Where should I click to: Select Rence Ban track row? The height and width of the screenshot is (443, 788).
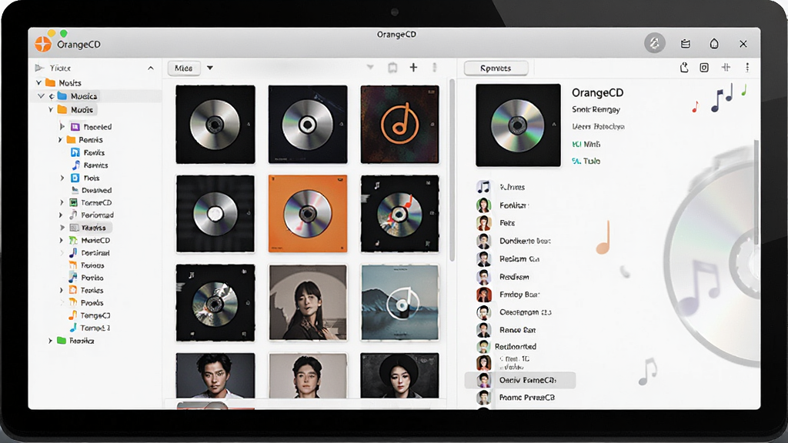[506, 330]
